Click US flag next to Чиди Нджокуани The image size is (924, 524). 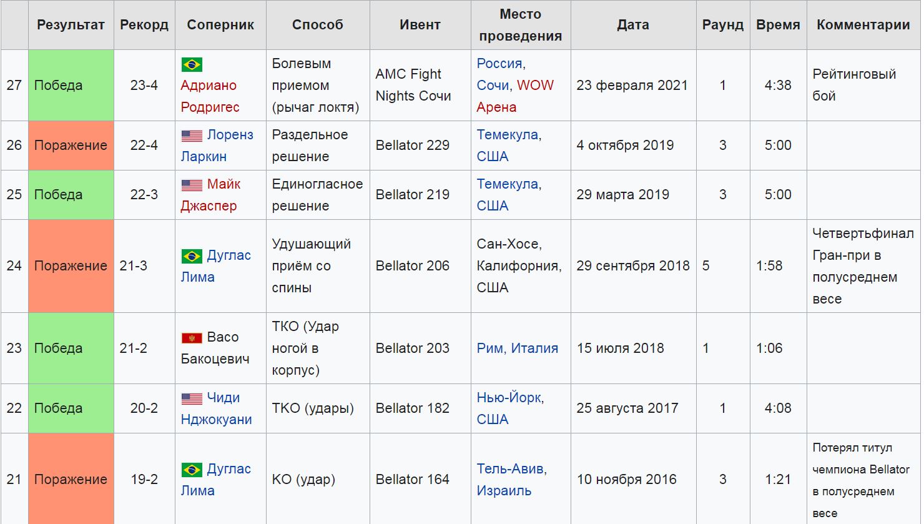pyautogui.click(x=192, y=398)
